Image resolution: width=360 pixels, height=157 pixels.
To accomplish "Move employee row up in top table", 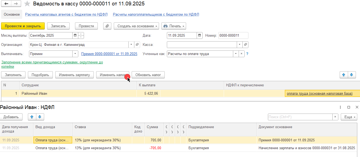I will click(344, 75).
